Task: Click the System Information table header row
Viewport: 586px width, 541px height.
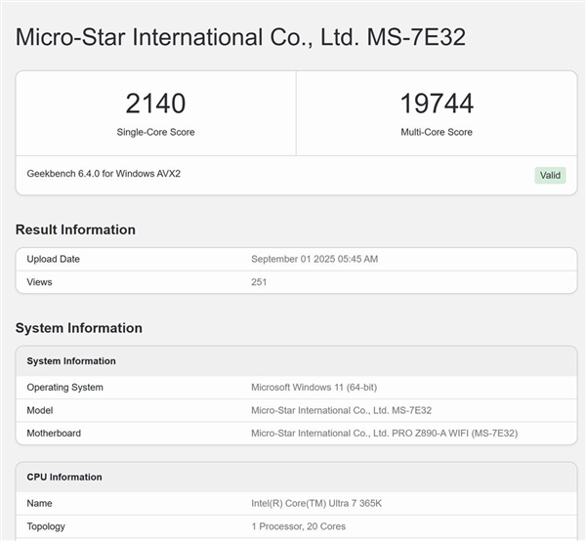Action: click(71, 361)
